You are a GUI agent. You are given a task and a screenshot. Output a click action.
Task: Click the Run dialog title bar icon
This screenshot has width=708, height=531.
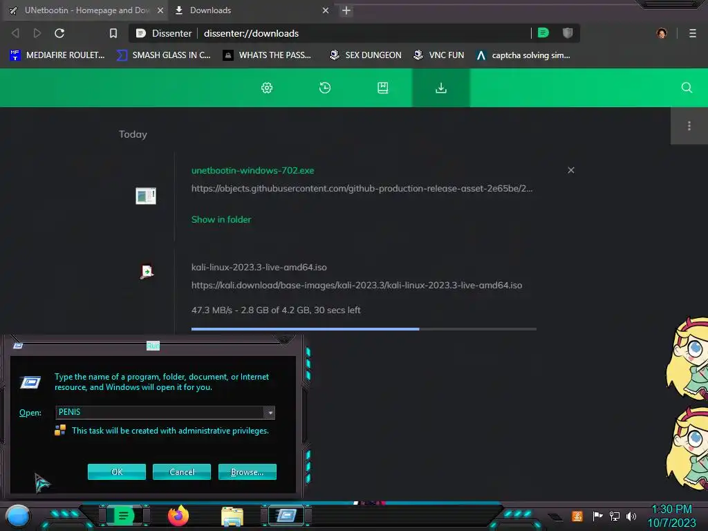18,346
